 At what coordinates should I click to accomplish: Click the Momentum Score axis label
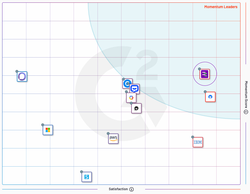[246, 94]
